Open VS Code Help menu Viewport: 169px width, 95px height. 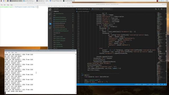72,6
